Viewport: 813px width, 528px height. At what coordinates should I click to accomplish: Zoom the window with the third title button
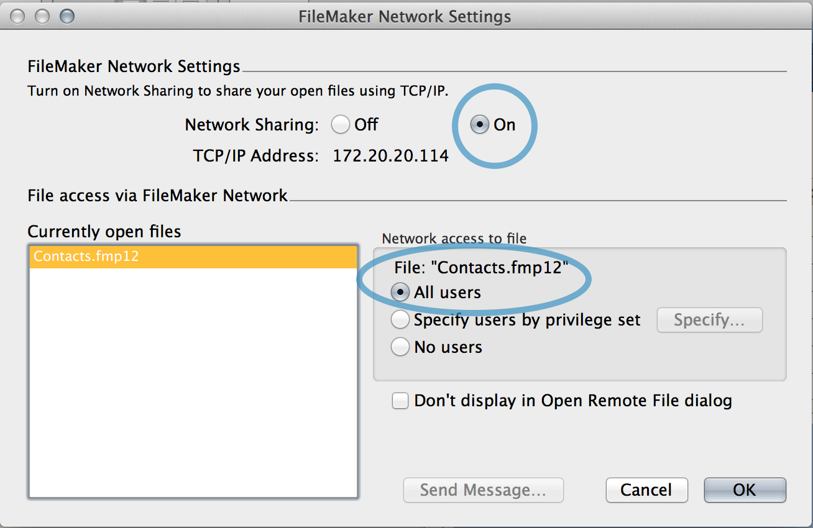67,16
